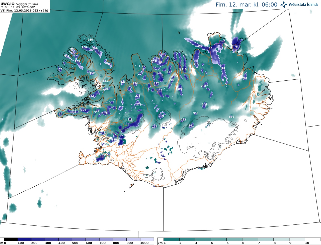
Task: Click the visibility value 199 on map
Action: pyautogui.click(x=223, y=68)
